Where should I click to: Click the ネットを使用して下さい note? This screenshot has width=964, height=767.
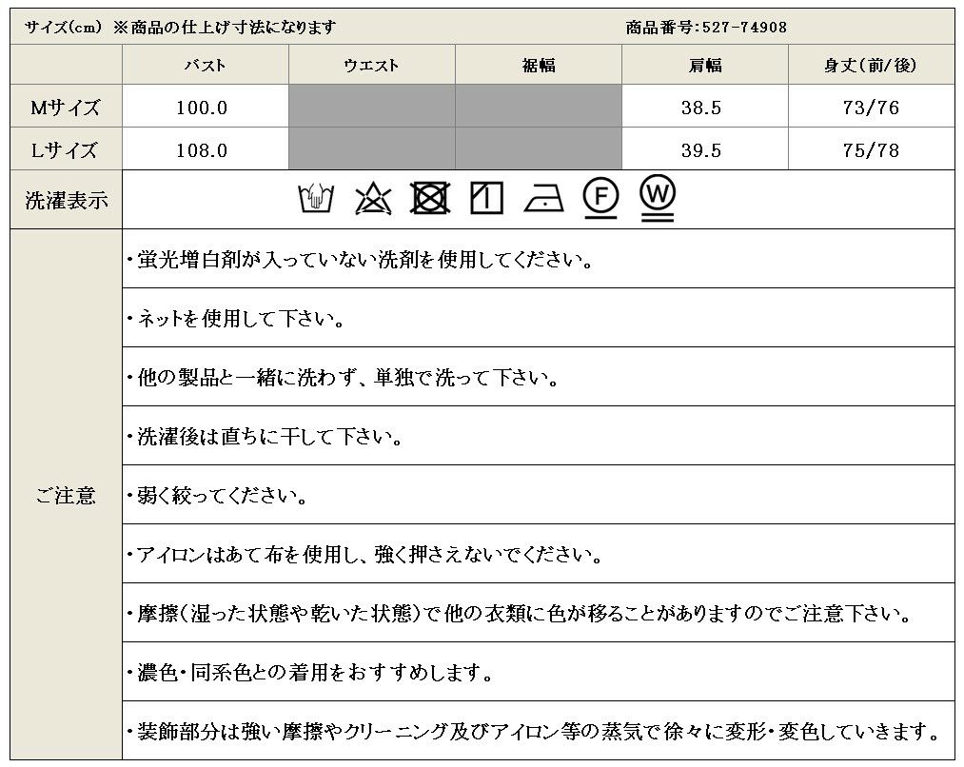235,319
